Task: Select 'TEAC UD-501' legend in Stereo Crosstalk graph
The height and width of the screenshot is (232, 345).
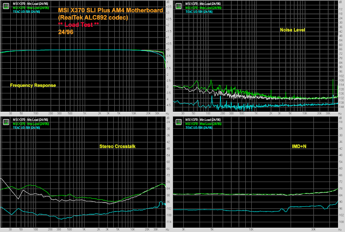Action: [x=26, y=128]
